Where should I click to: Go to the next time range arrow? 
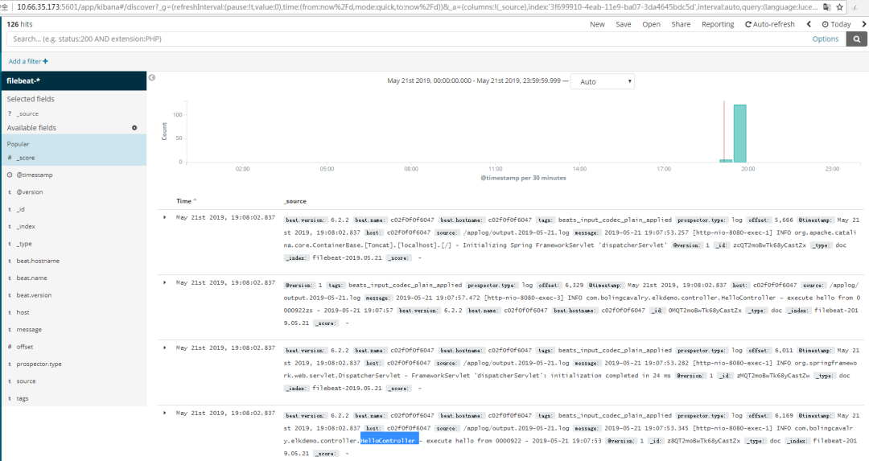click(863, 24)
